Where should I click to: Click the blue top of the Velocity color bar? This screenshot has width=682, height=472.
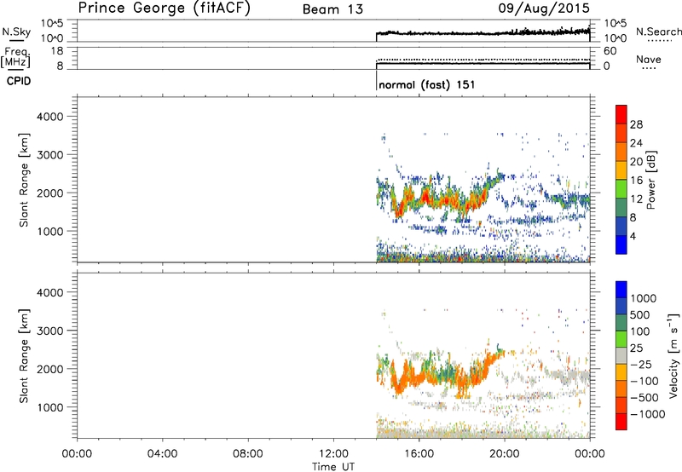tap(621, 290)
